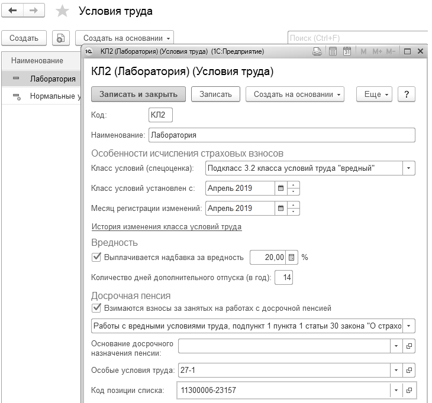
Task: Click Наименование column header
Action: pyautogui.click(x=41, y=60)
